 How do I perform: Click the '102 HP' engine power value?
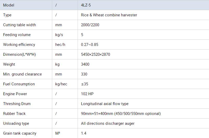pyautogui.click(x=87, y=94)
